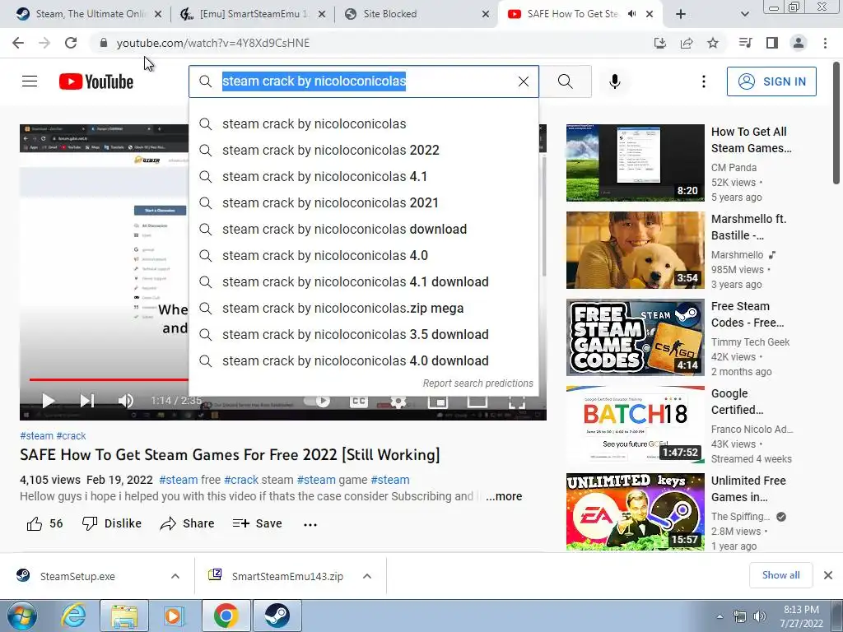Clear the search box with the X
Screen dimensions: 843x632
pos(523,81)
